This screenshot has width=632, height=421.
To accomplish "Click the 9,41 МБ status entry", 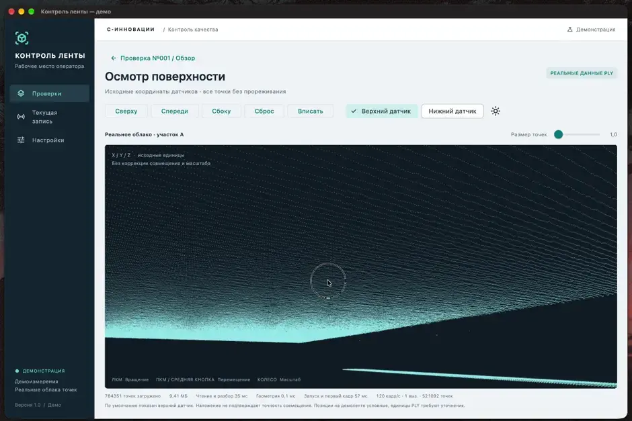I will coord(178,396).
